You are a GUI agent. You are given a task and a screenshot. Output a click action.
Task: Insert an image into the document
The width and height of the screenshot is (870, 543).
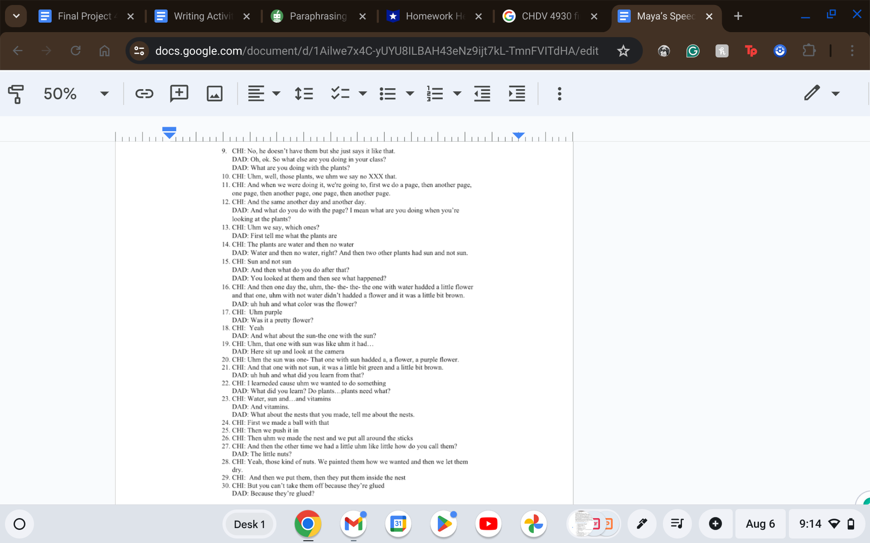[214, 94]
